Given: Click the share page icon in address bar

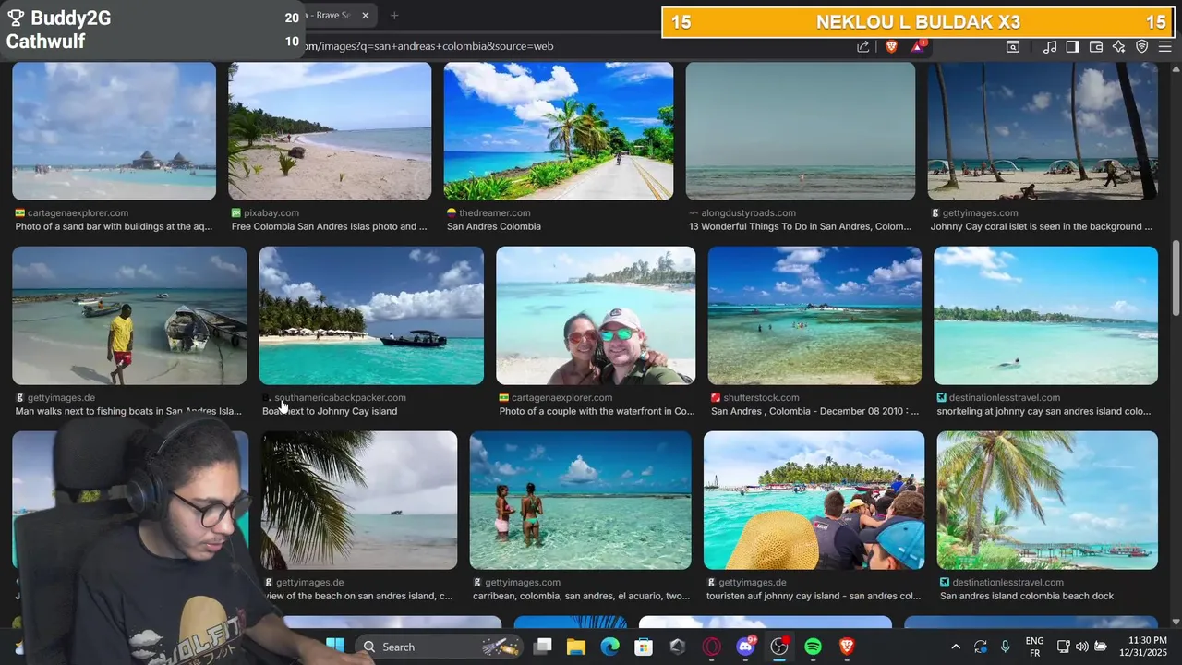Looking at the screenshot, I should click(x=862, y=46).
